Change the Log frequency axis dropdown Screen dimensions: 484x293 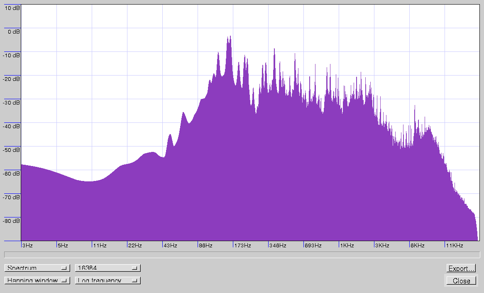pyautogui.click(x=108, y=281)
